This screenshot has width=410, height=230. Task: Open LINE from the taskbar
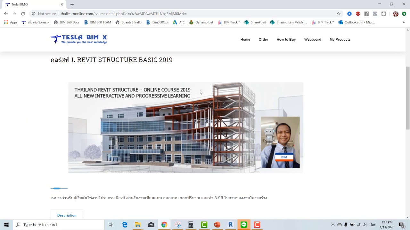[244, 225]
